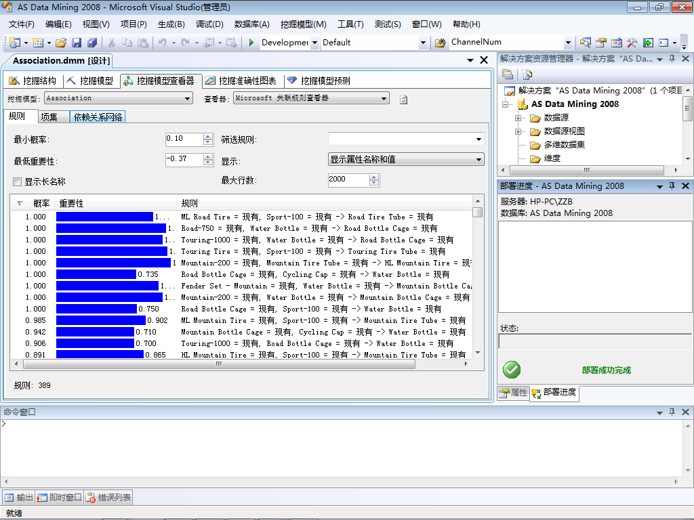This screenshot has height=520, width=694.
Task: Switch to the 依赖关系网络 tab
Action: tap(98, 117)
